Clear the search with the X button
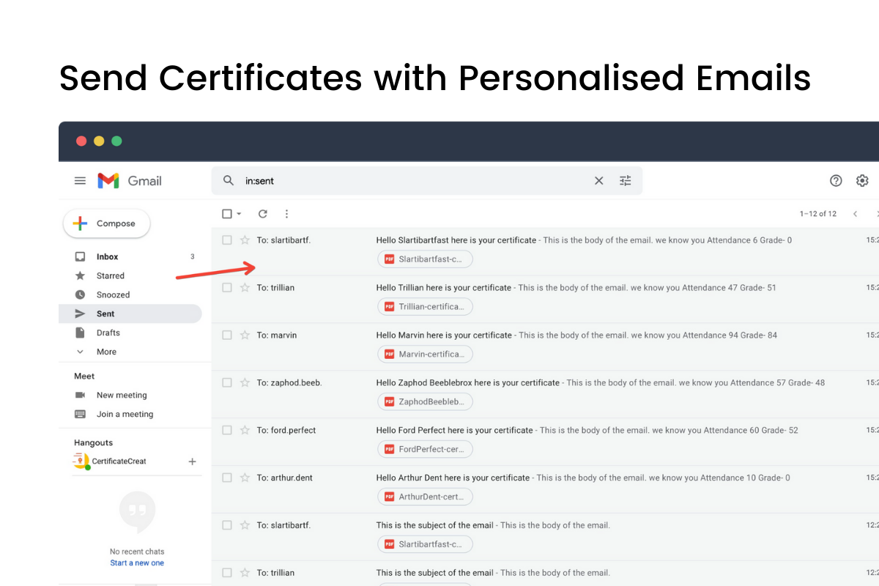 [x=598, y=180]
